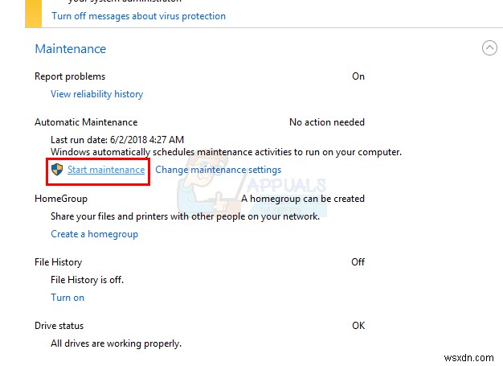The width and height of the screenshot is (503, 366).
Task: Click the File History "Off" status
Action: (x=358, y=262)
